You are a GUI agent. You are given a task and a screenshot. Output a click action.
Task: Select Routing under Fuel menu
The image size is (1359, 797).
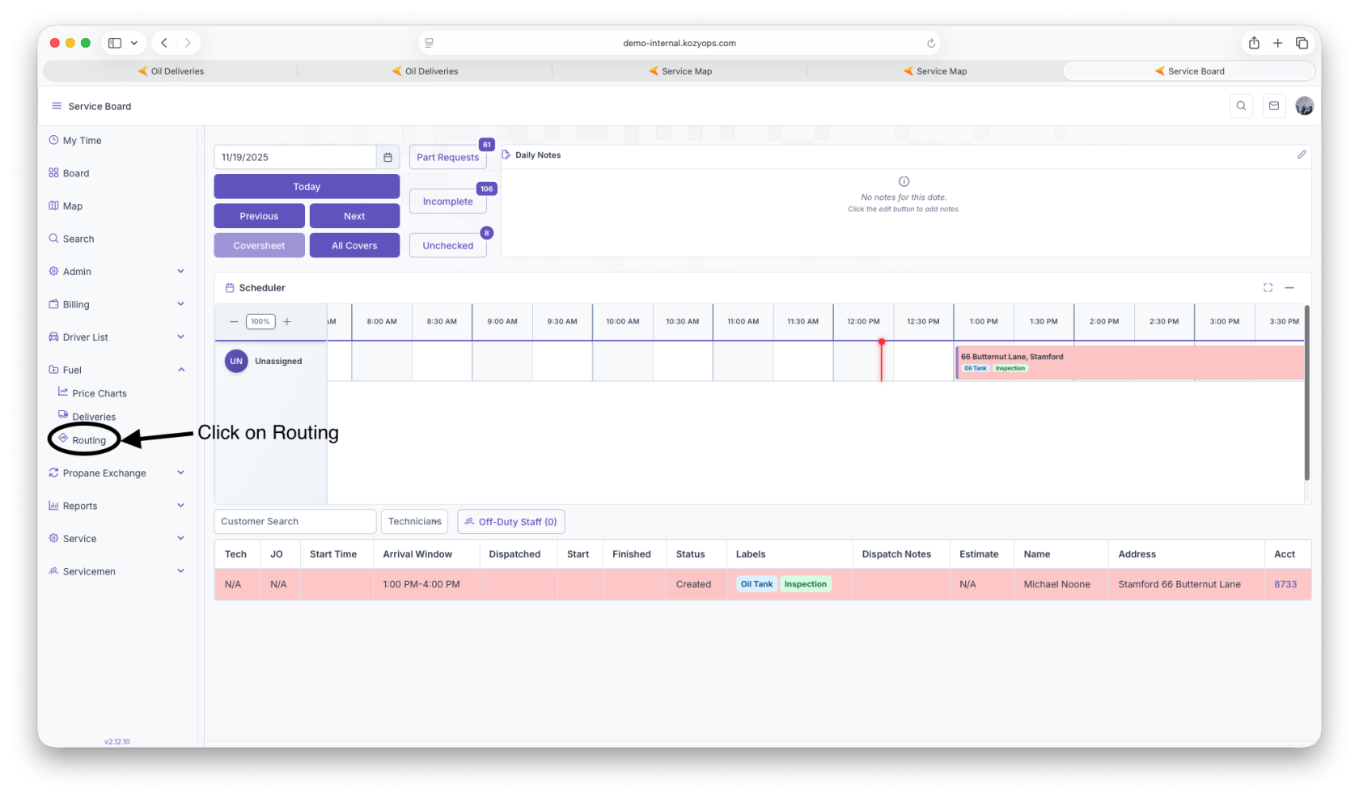(x=89, y=440)
